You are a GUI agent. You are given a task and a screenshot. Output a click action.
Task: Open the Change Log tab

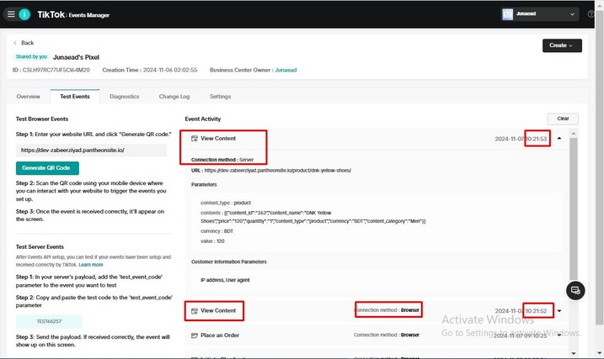[174, 97]
